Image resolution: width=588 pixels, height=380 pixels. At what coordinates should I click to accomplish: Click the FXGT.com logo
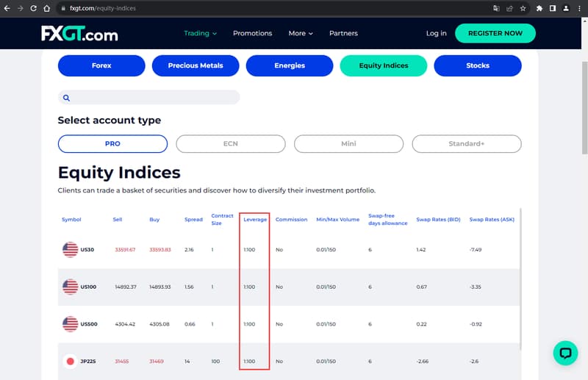(x=79, y=34)
